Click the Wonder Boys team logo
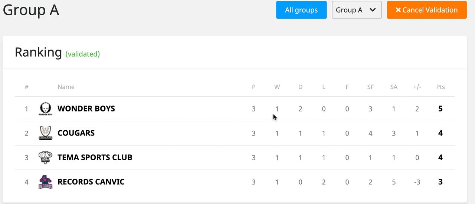The image size is (475, 204). tap(46, 109)
